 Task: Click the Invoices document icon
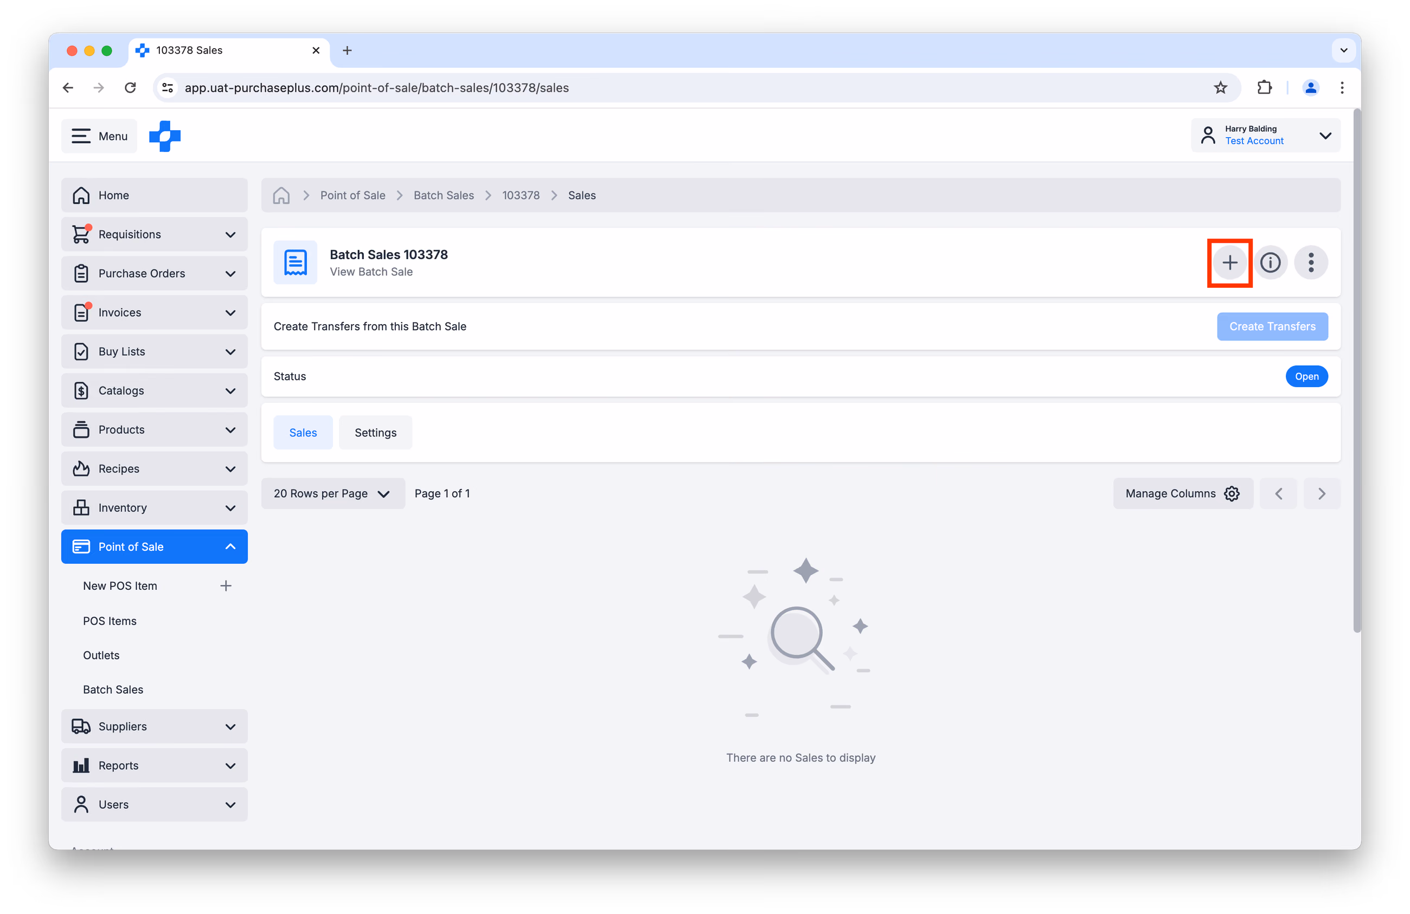tap(81, 313)
